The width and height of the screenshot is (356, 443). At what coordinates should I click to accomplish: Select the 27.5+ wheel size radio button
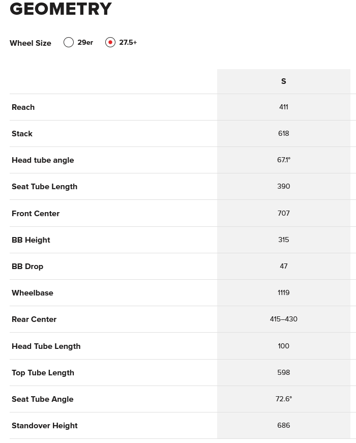click(x=110, y=42)
